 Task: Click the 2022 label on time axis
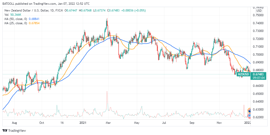(x=247, y=123)
